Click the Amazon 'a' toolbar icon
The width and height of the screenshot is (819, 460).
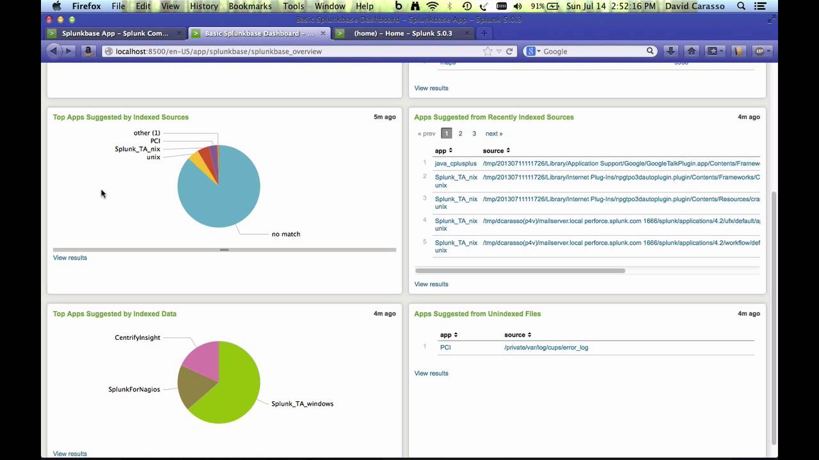[88, 51]
